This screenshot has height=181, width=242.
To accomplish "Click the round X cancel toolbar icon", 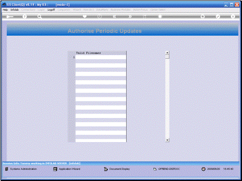I will (x=233, y=16).
